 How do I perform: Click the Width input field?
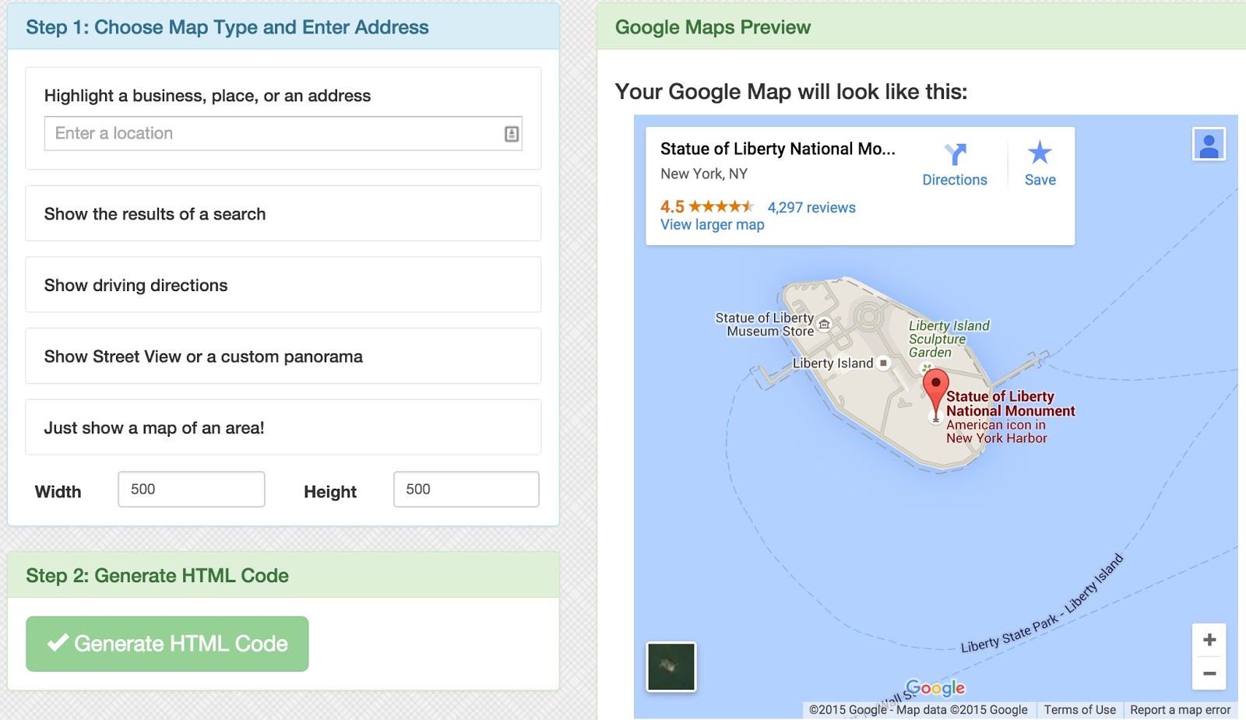(192, 490)
